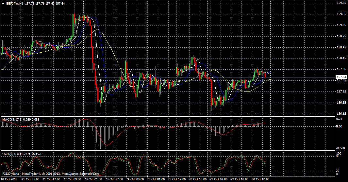This screenshot has height=182, width=348.
Task: Click the 29 Oct 02:00 time label
Action: [x=218, y=179]
